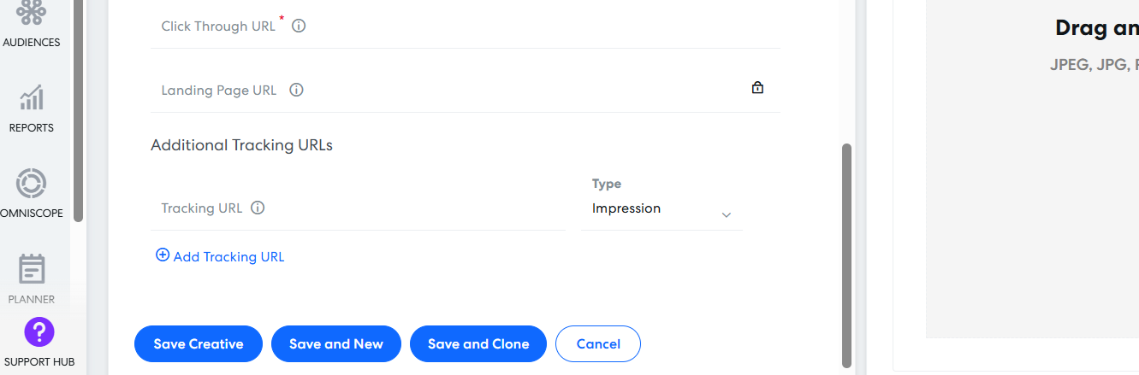The height and width of the screenshot is (375, 1139).
Task: Click the info icon beside Tracking URL
Action: tap(258, 208)
